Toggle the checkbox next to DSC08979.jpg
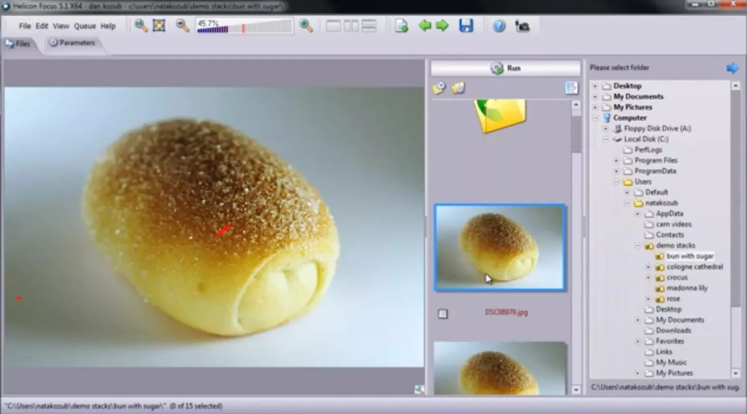The height and width of the screenshot is (414, 747). [x=443, y=314]
